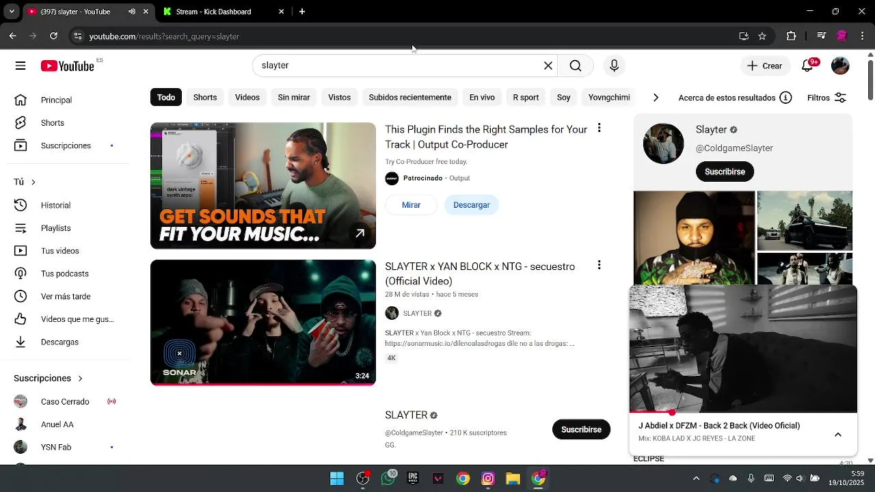
Task: Open WhatsApp from the taskbar
Action: pyautogui.click(x=388, y=478)
